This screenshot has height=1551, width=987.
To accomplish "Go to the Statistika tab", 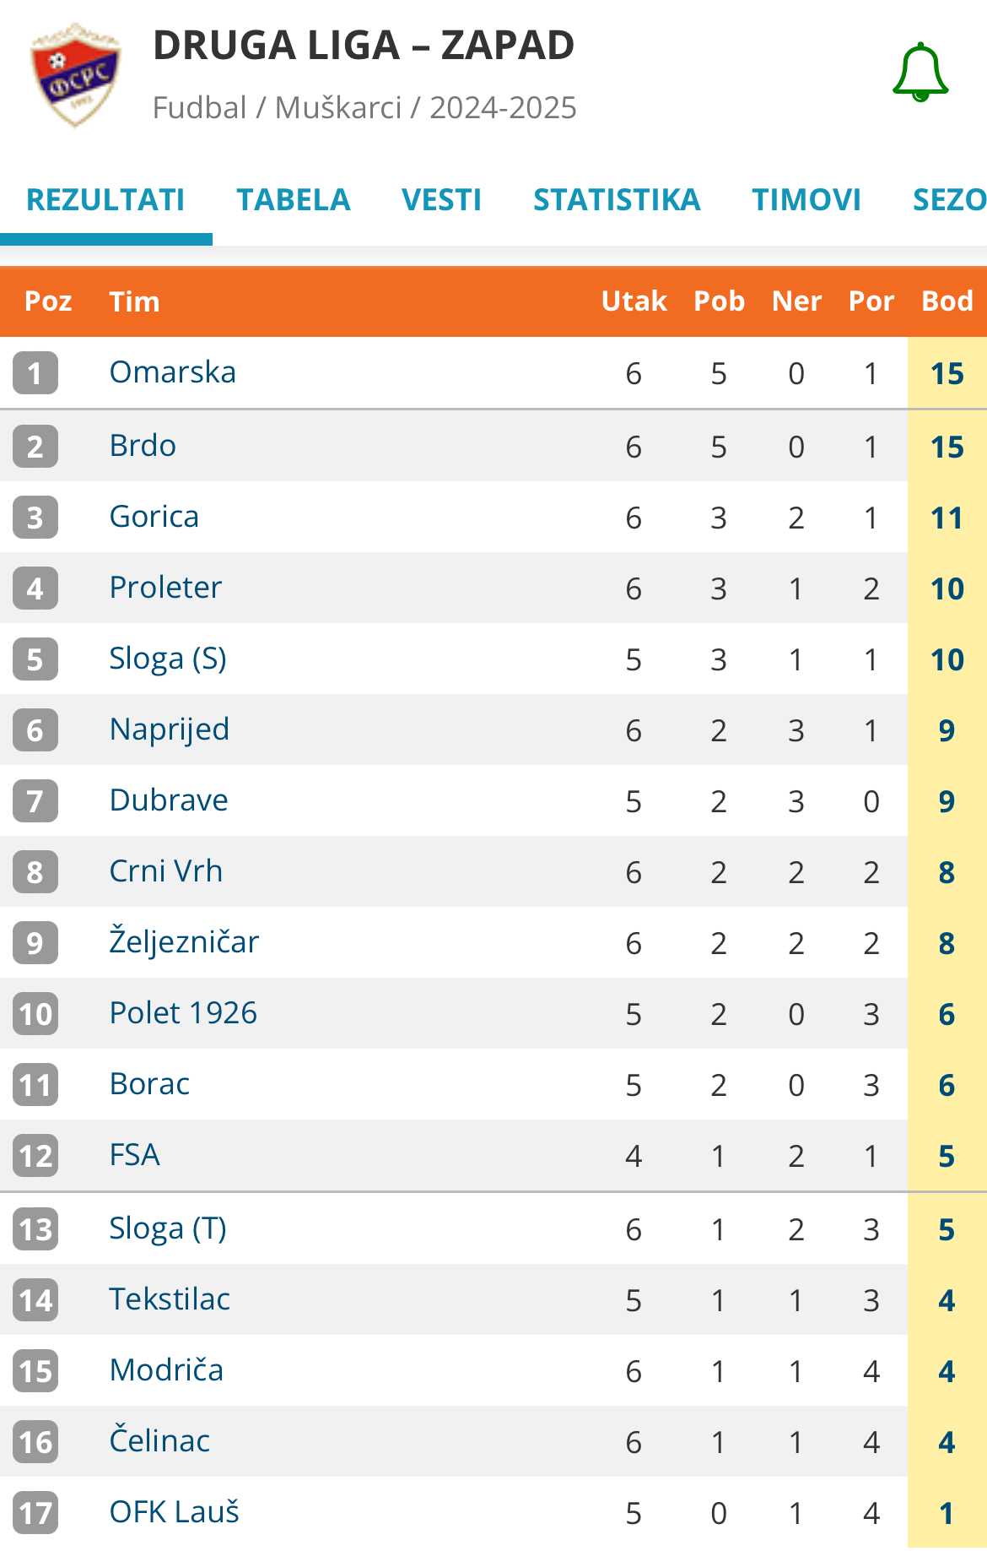I will pyautogui.click(x=617, y=200).
